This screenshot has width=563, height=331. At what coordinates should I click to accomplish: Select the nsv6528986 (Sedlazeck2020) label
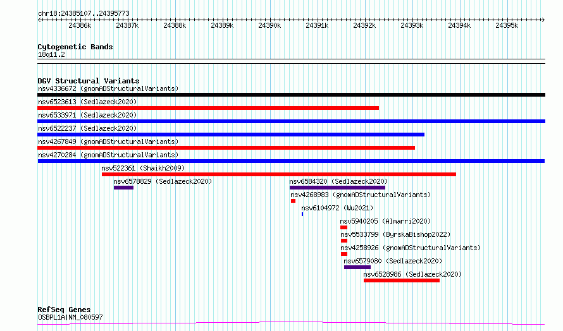(412, 274)
